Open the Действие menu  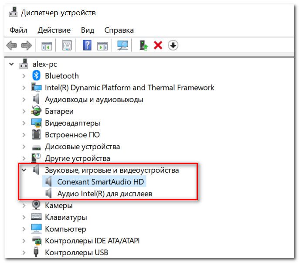[54, 30]
